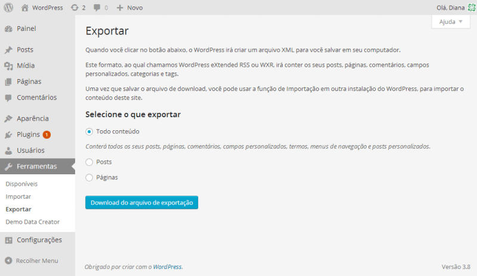Screen dimensions: 477x276
Task: Open the Painel menu item
Action: [x=26, y=29]
